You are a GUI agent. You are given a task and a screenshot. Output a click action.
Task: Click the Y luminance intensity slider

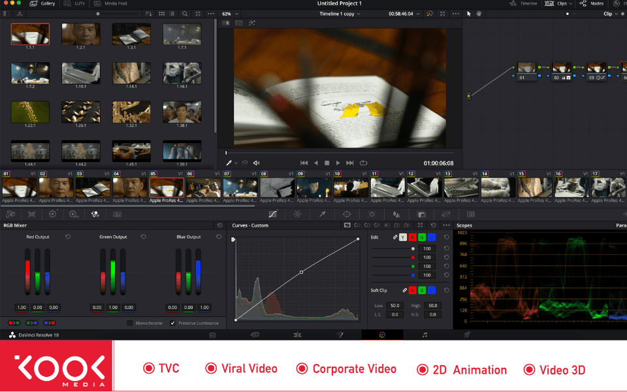[393, 249]
